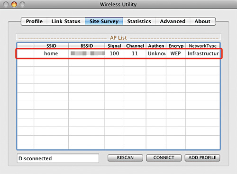237x174 pixels.
Task: Show the About tab
Action: pyautogui.click(x=202, y=21)
